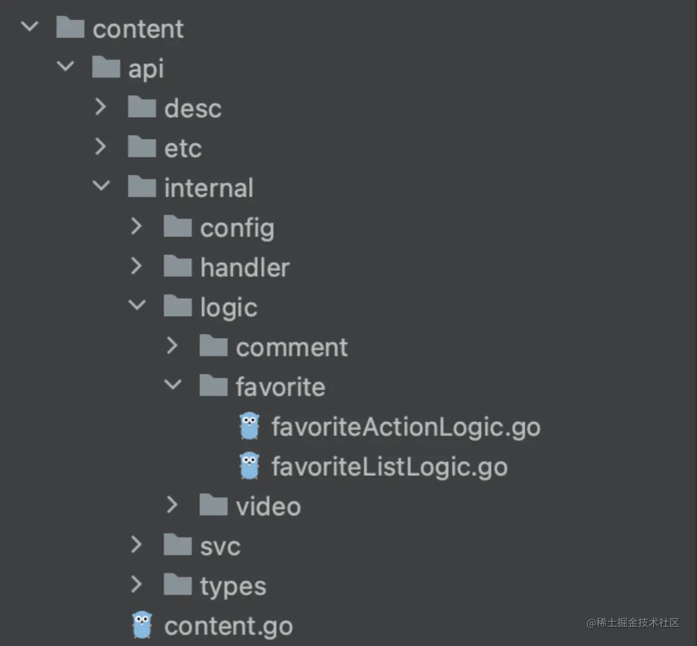Click the folder icon beside desc
The width and height of the screenshot is (697, 646).
click(141, 108)
